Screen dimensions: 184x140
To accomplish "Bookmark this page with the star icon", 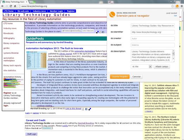I will tap(172, 6).
